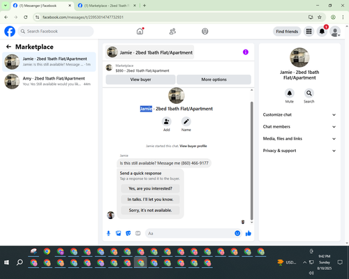This screenshot has height=279, width=349.
Task: Open Chrome three-dot menu
Action: tap(343, 17)
